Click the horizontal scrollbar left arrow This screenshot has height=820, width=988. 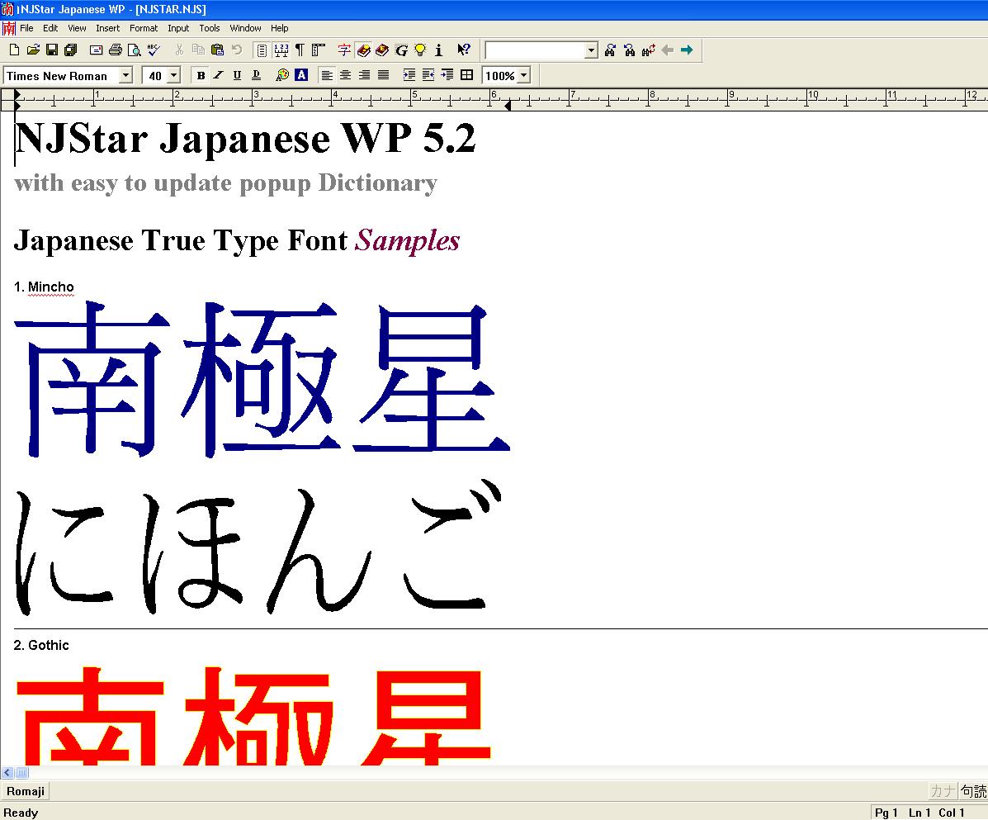7,772
